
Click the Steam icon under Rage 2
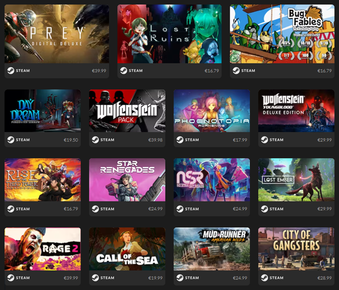10,278
